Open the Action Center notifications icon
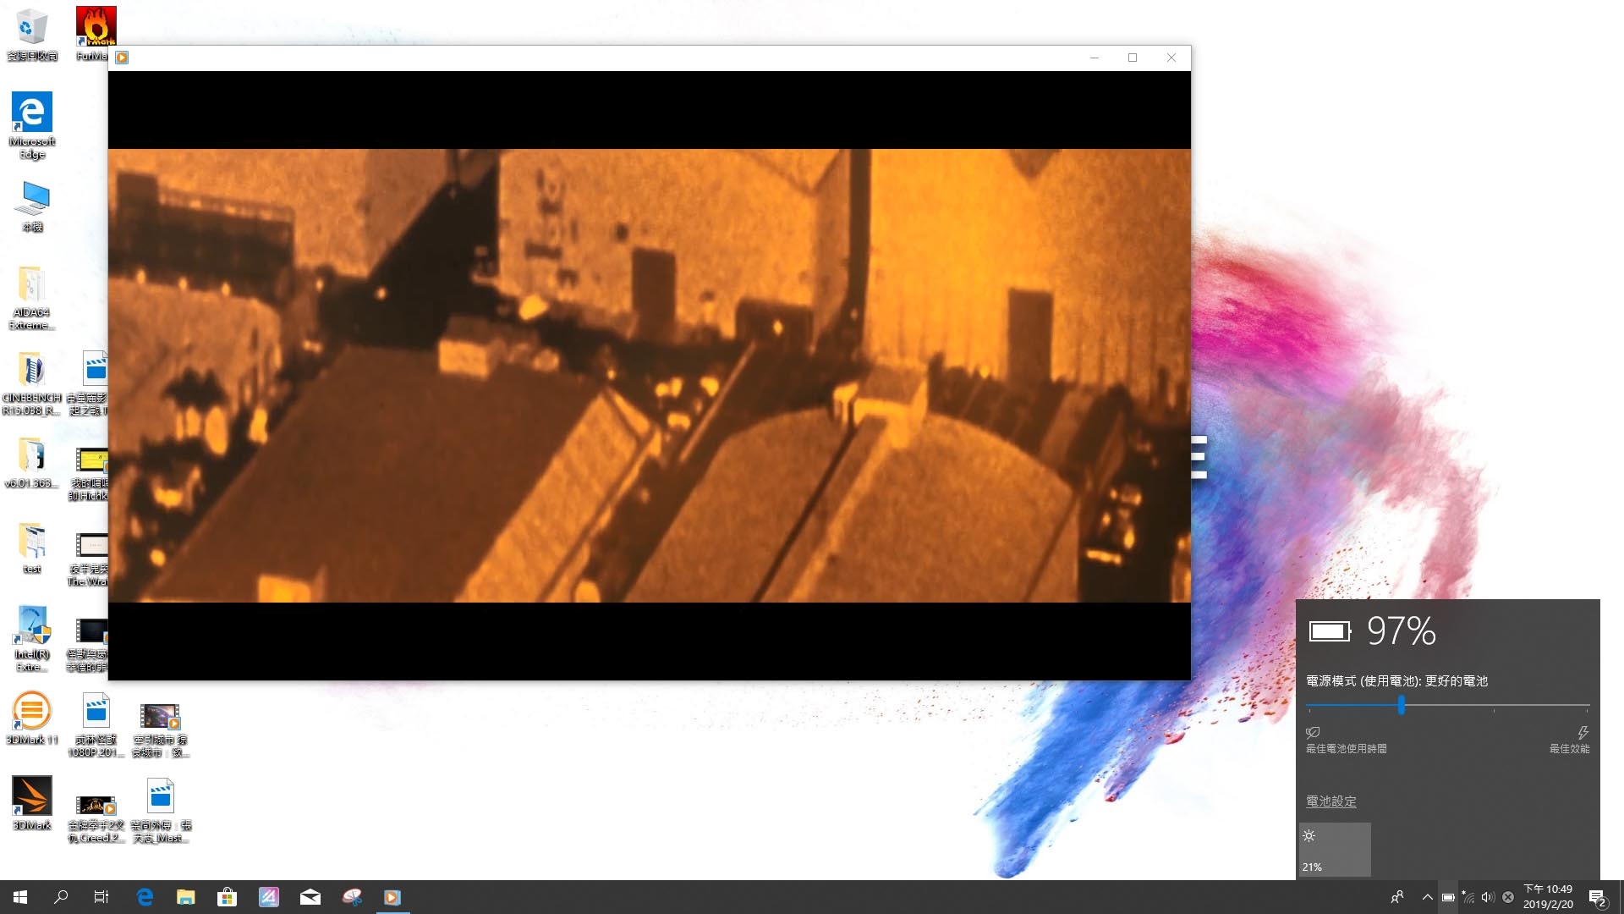The width and height of the screenshot is (1624, 914). pyautogui.click(x=1598, y=897)
